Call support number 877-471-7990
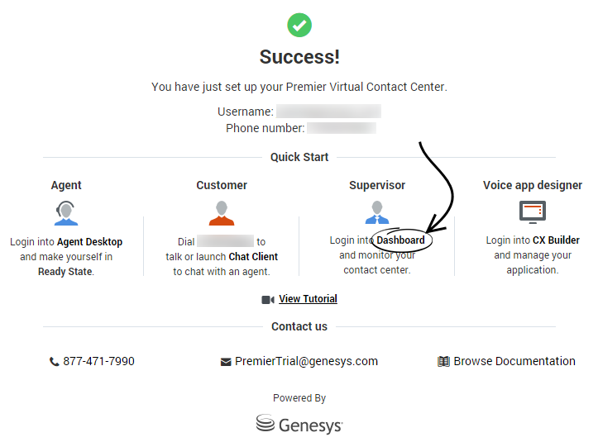Screen dimensions: 598x442 pyautogui.click(x=98, y=361)
